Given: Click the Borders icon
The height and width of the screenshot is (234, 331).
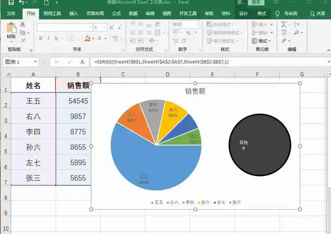Looking at the screenshot, I should tap(72, 38).
